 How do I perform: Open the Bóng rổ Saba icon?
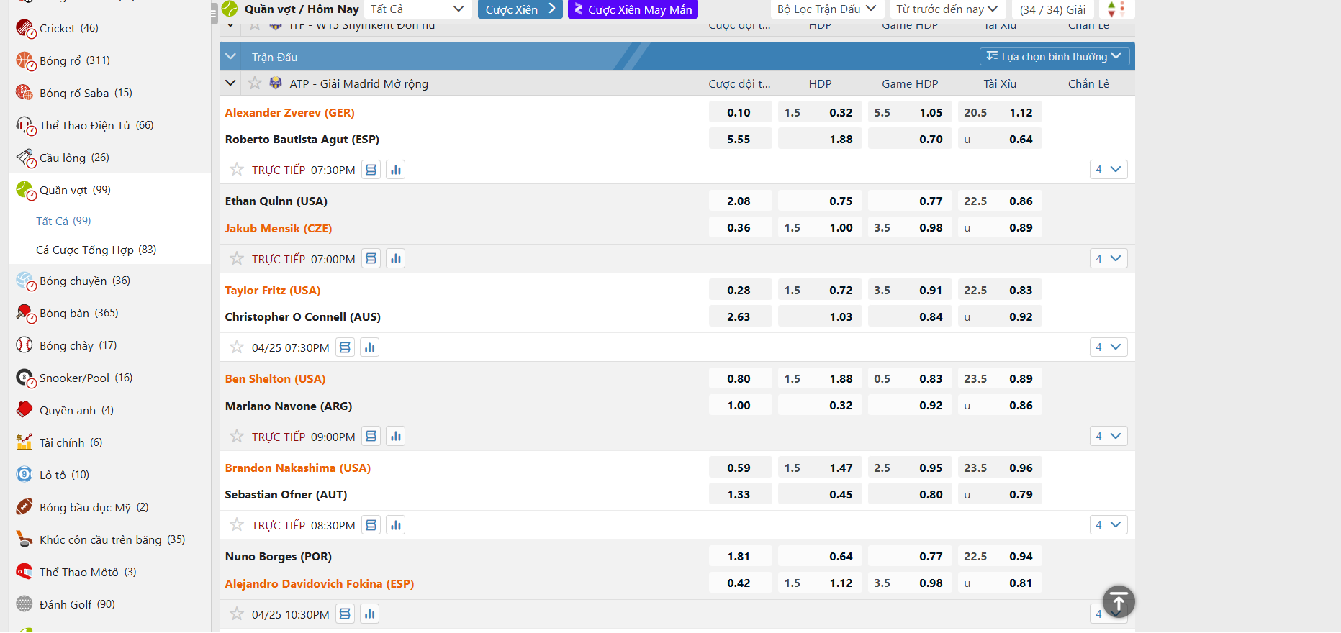tap(25, 94)
